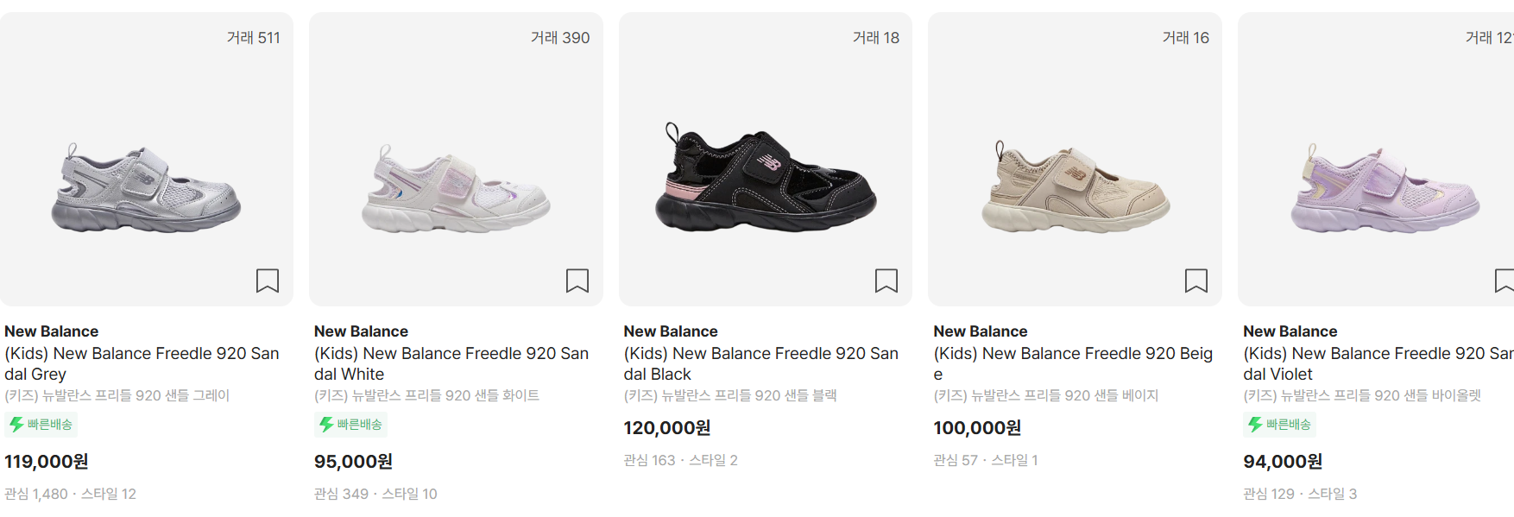Click the 빠른배송 badge on the White sandal
The height and width of the screenshot is (517, 1514).
pos(351,425)
